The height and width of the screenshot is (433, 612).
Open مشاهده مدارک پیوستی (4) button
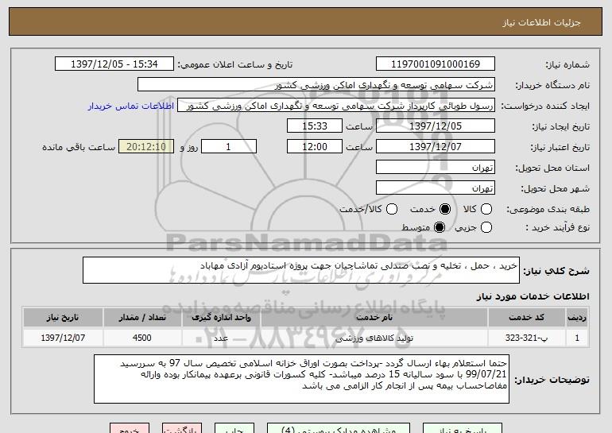click(339, 428)
